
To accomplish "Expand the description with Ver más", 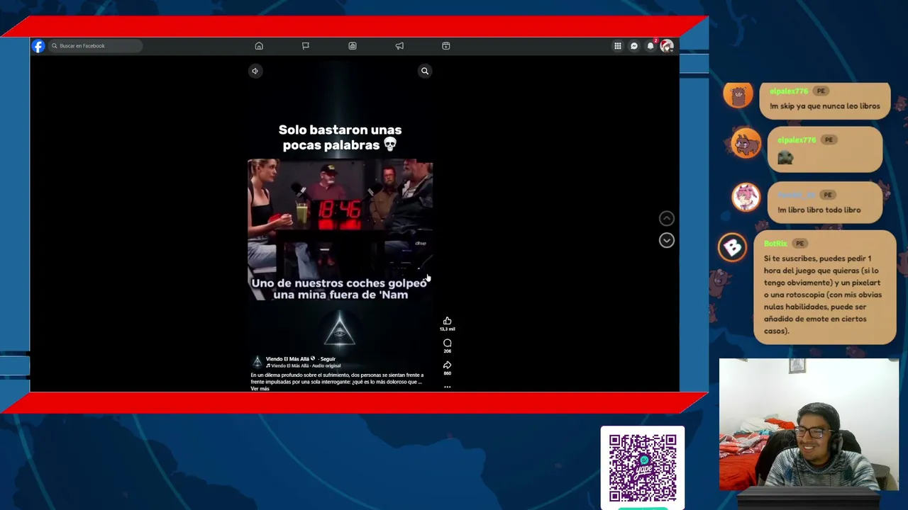I will pos(260,389).
